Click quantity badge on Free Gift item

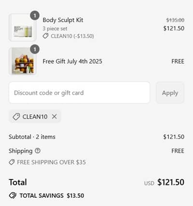point(35,49)
